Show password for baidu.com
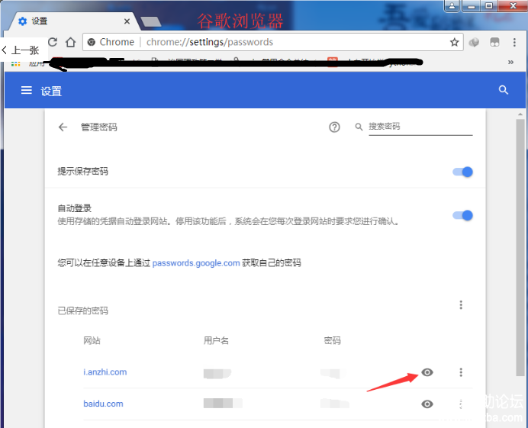 point(427,404)
